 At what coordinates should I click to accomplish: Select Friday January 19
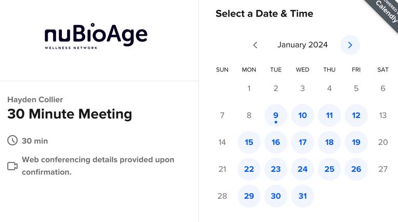pyautogui.click(x=356, y=142)
